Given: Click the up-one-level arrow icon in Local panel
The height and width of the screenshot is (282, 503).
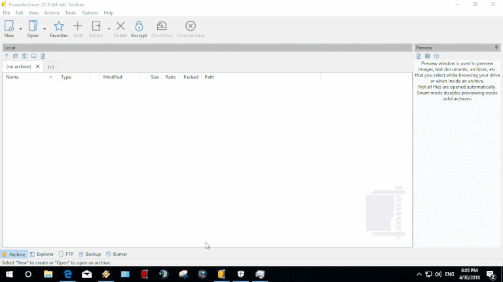Looking at the screenshot, I should pos(7,56).
